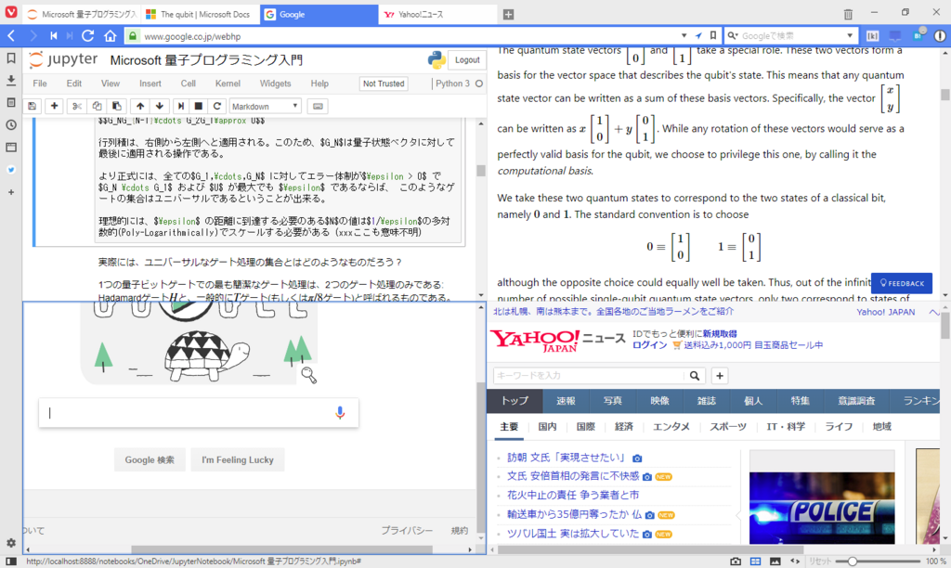Toggle the side panel from the status bar
Viewport: 951px width, 568px height.
point(11,562)
